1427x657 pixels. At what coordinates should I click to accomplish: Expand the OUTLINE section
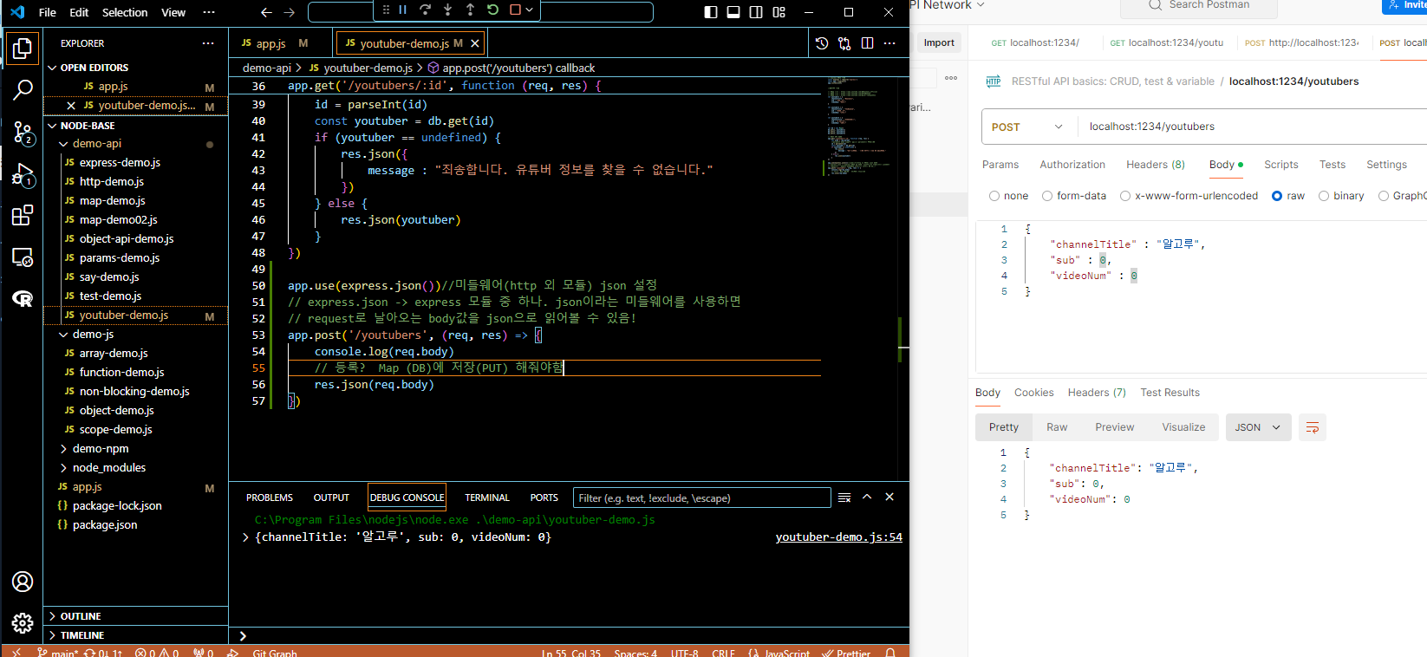pyautogui.click(x=53, y=616)
